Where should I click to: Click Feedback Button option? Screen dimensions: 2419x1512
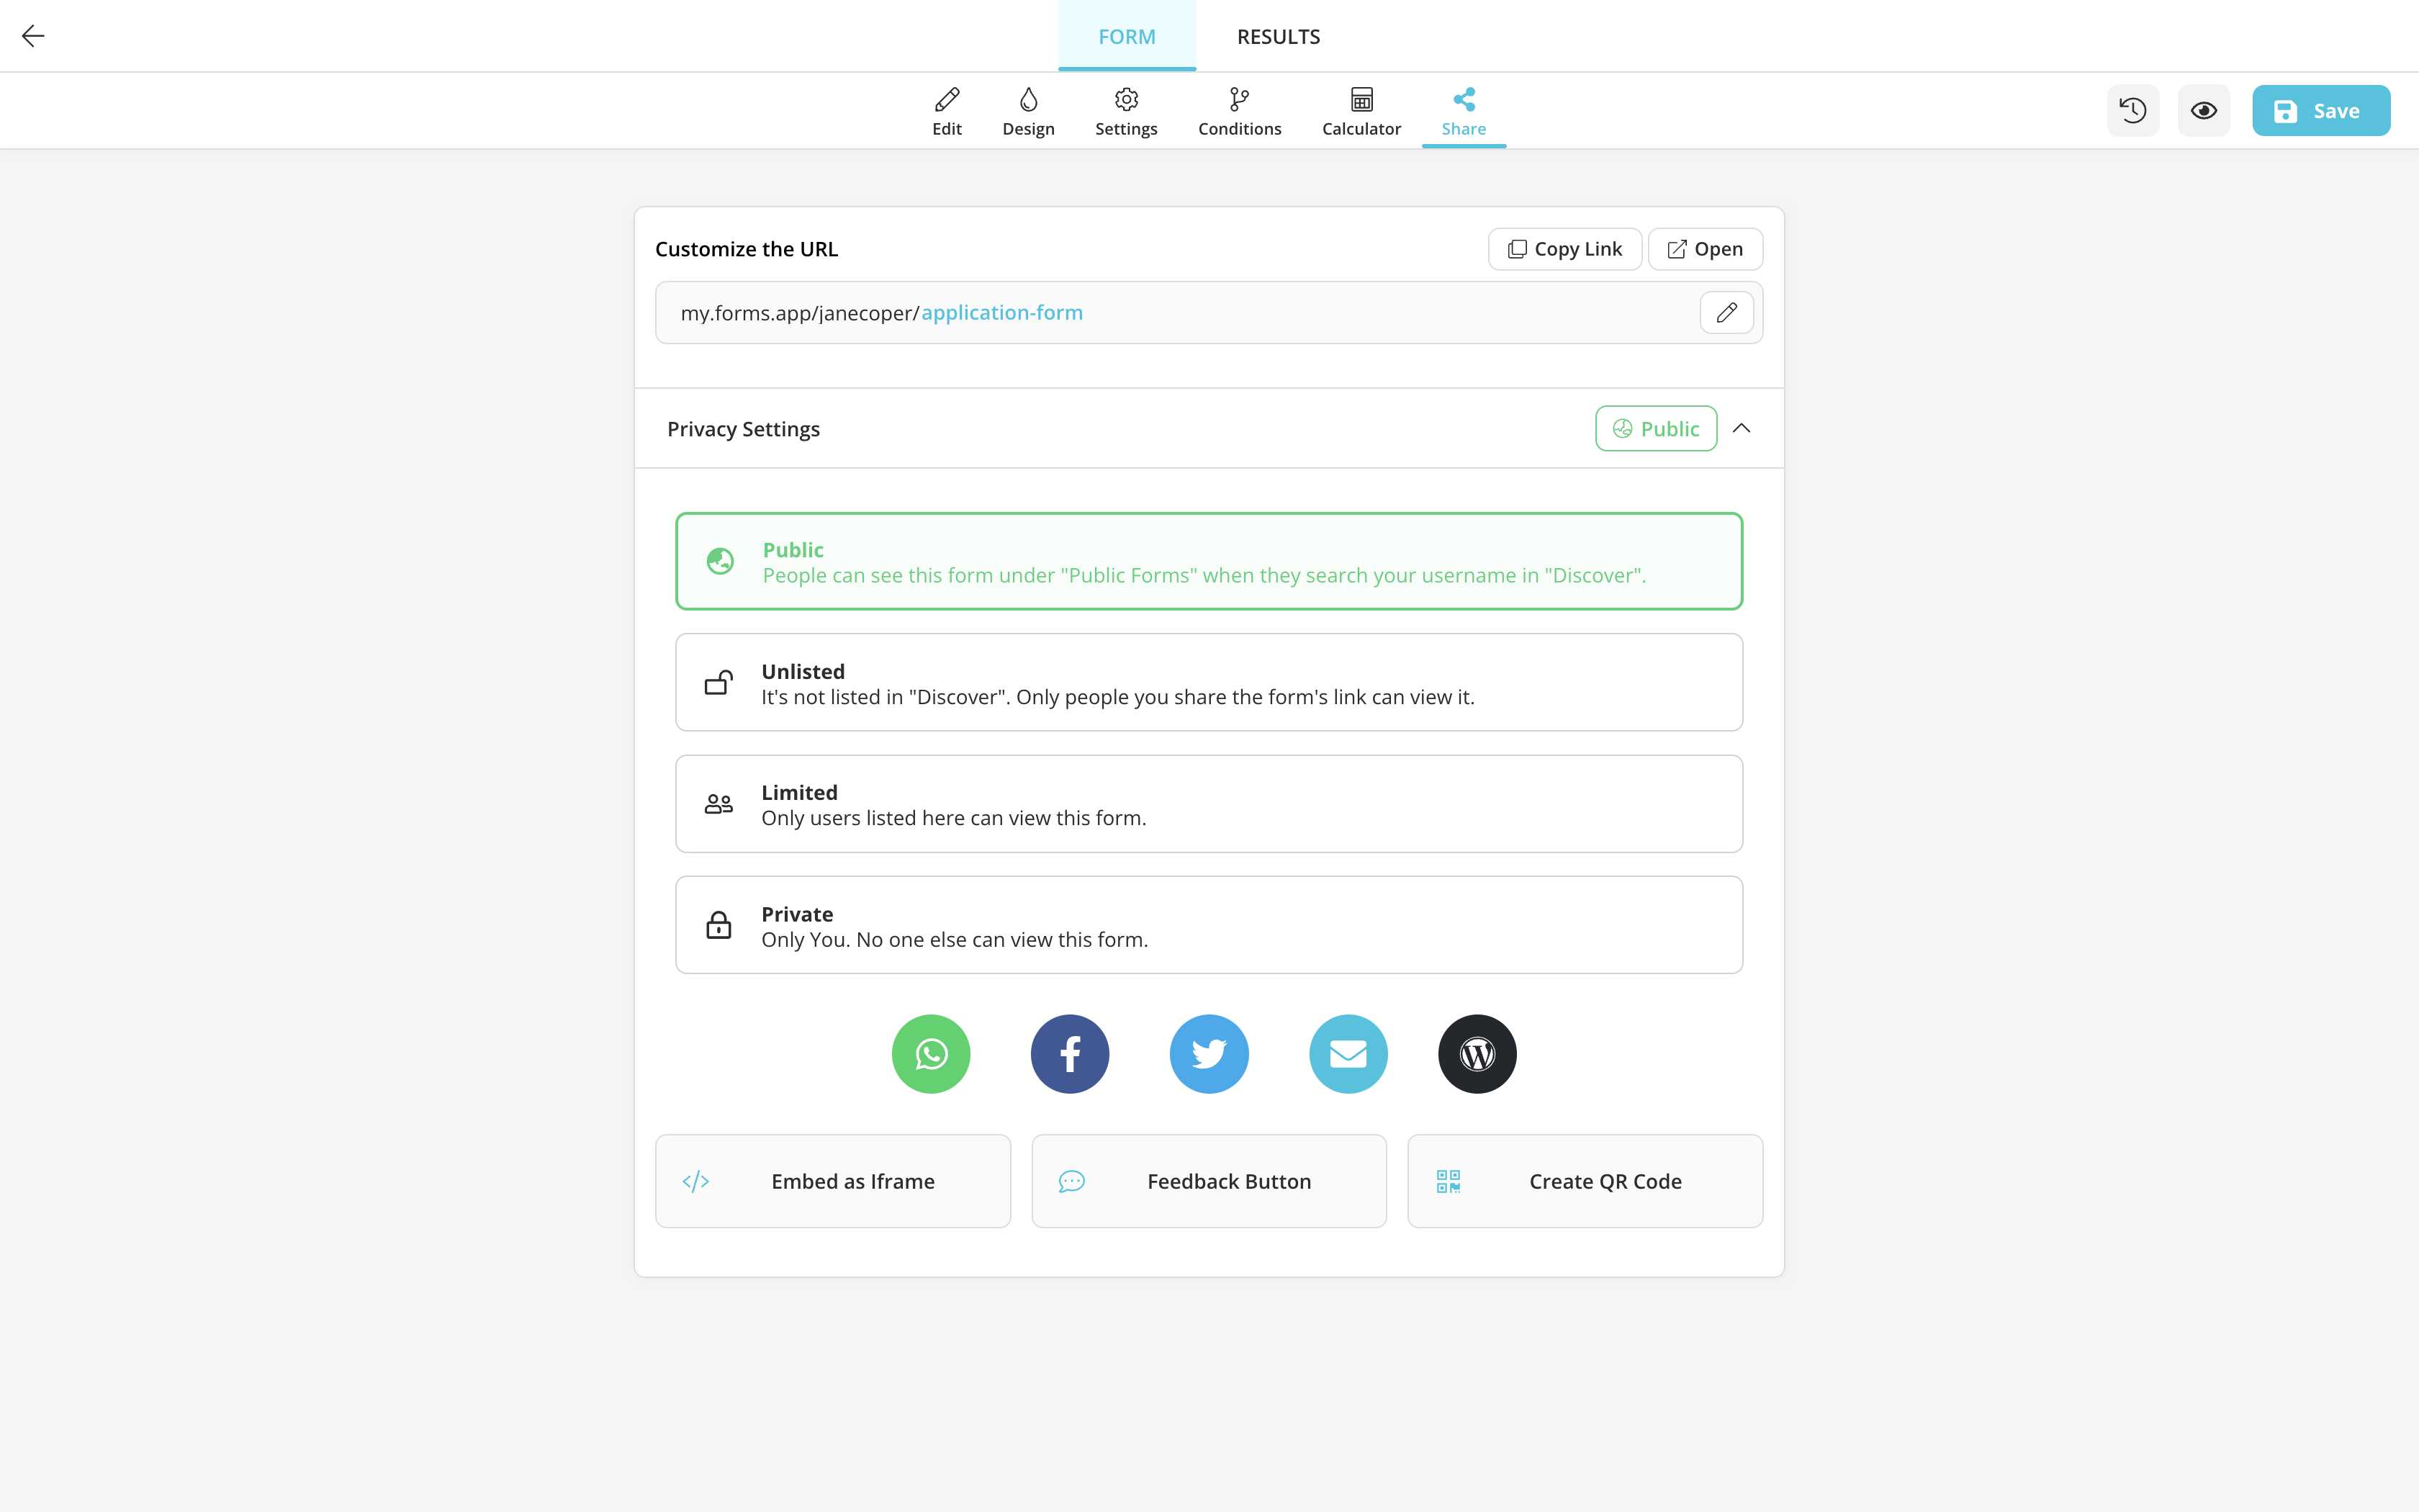tap(1209, 1181)
